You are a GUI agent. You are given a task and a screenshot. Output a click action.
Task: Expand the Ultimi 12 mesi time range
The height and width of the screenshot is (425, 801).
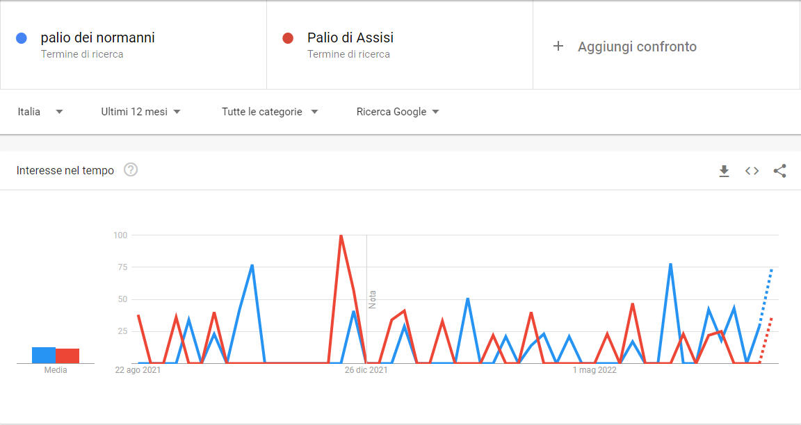(x=141, y=112)
